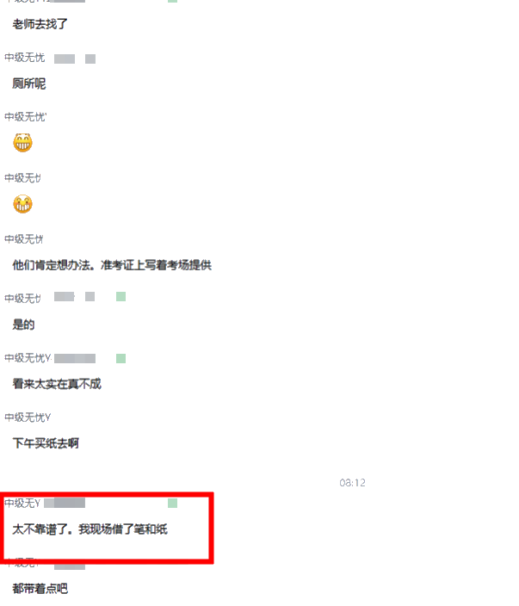
Task: Click the blurred gray name block above "看来太实在真不成"
Action: point(75,358)
